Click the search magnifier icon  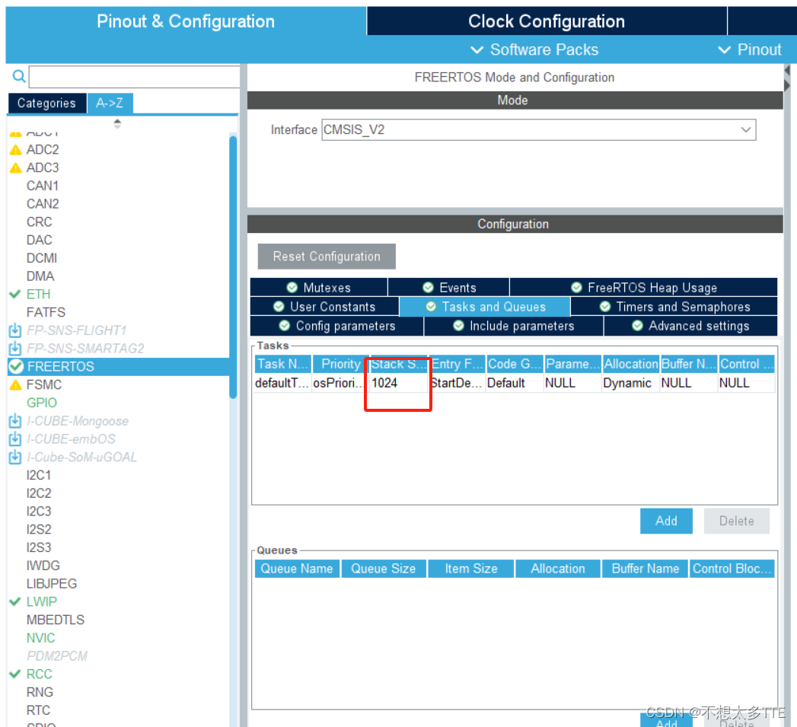[18, 76]
